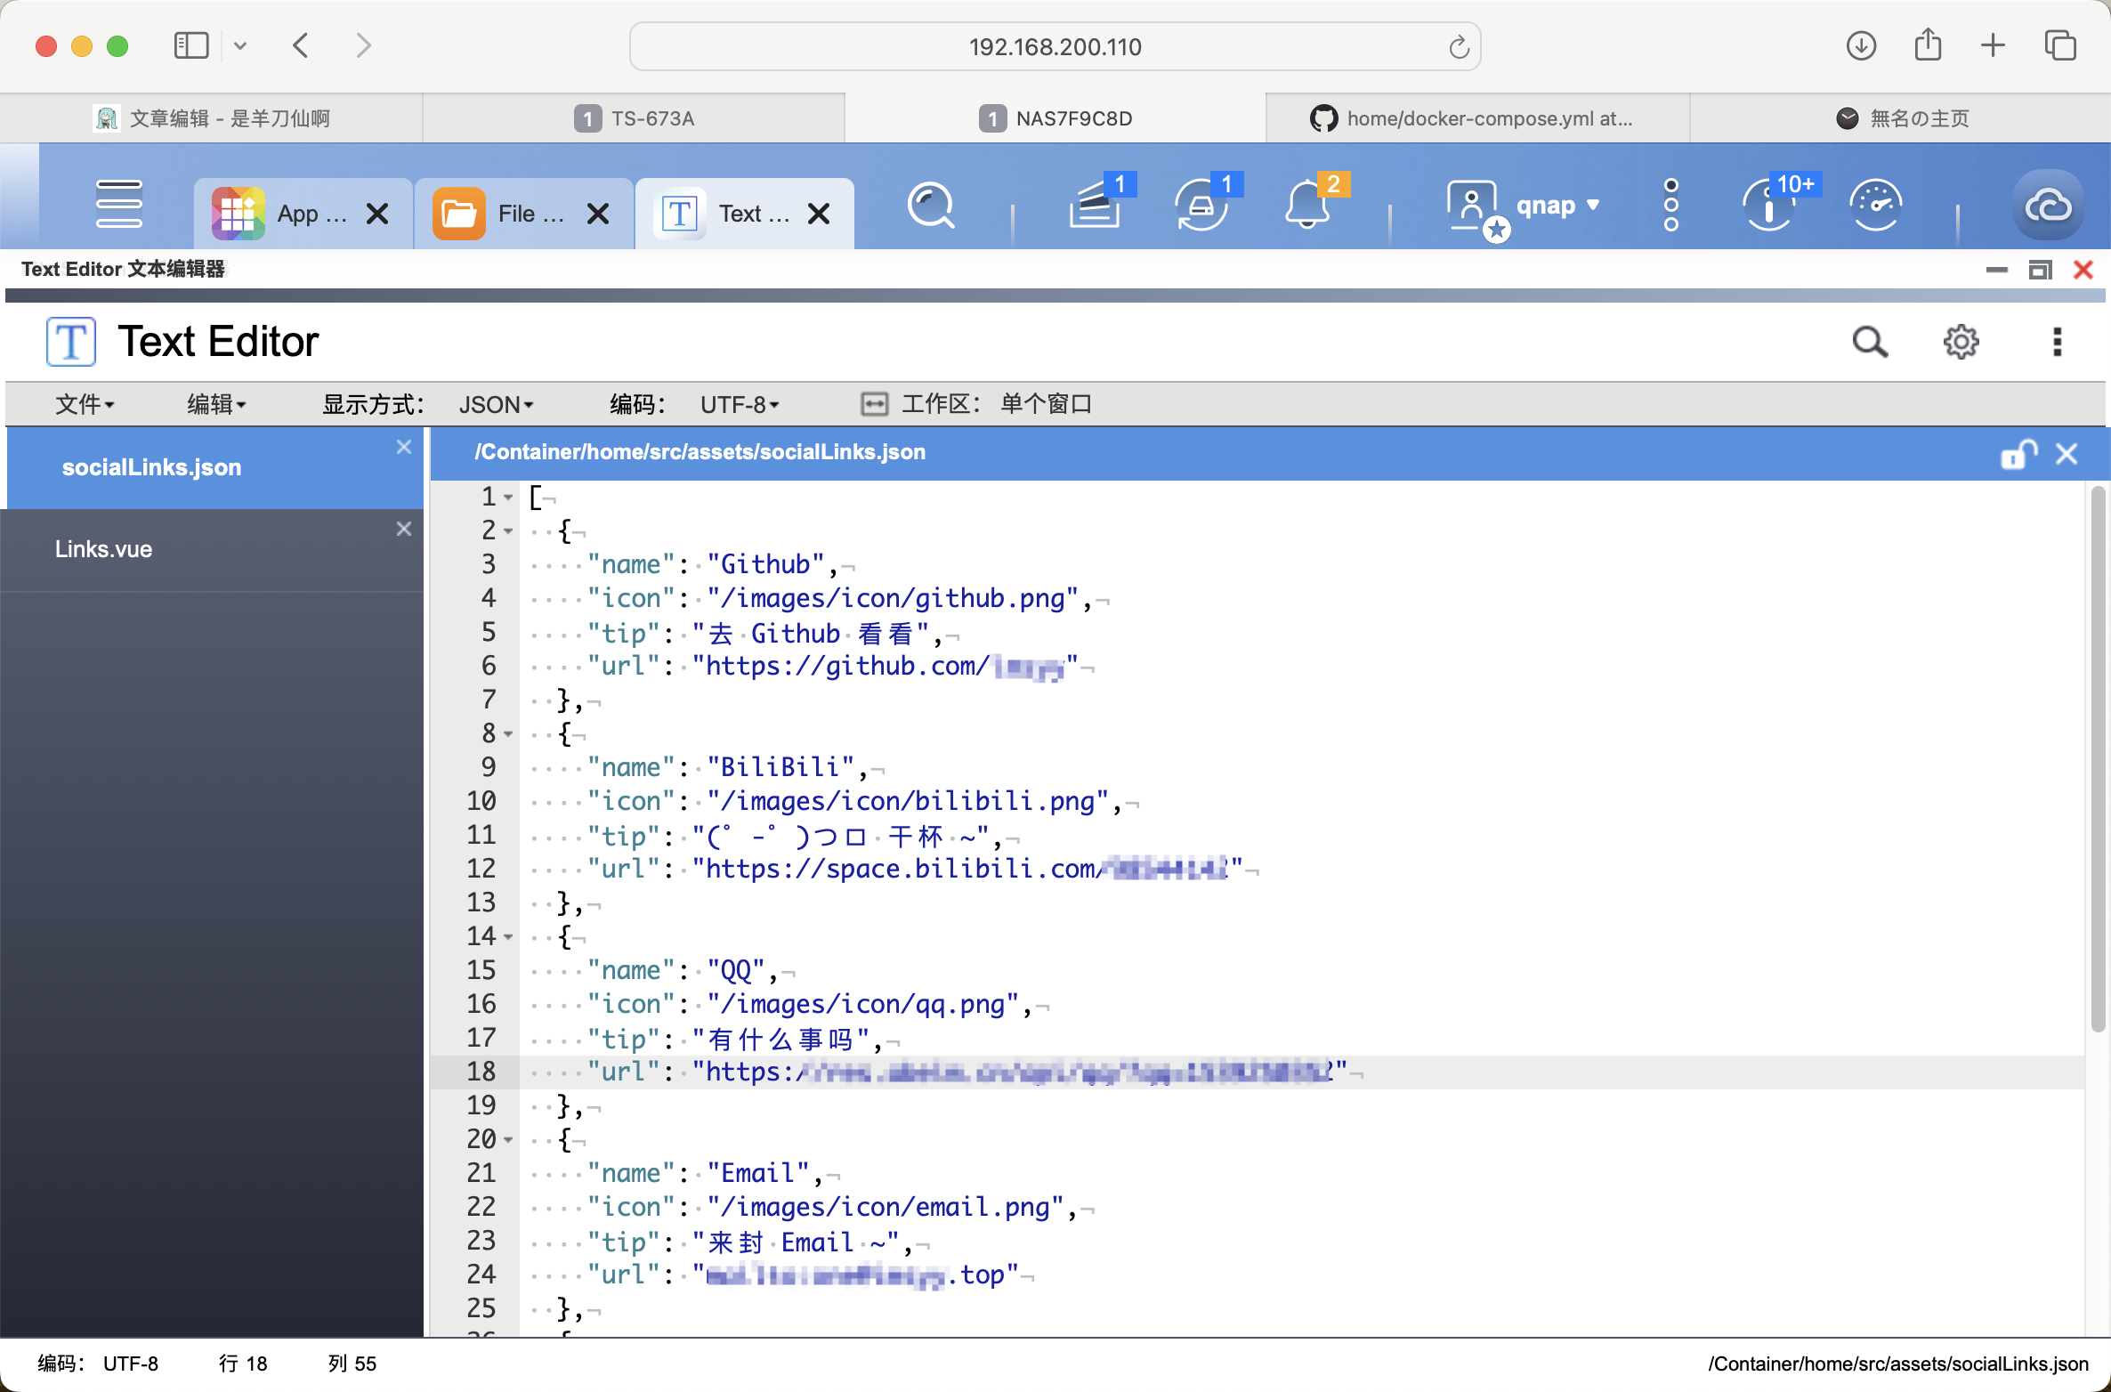This screenshot has width=2111, height=1392.
Task: Click the Safari share icon
Action: [1928, 45]
